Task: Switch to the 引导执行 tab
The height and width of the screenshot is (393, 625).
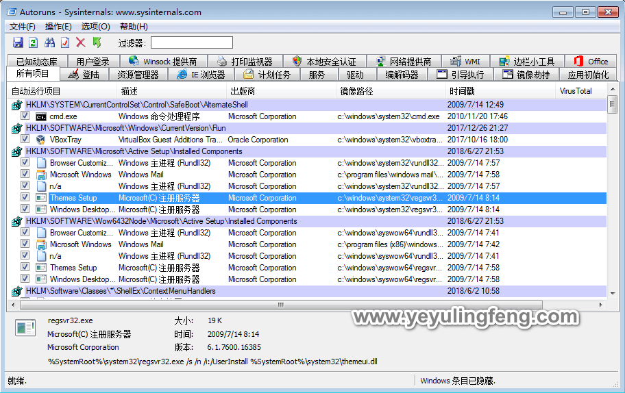Action: pos(461,75)
